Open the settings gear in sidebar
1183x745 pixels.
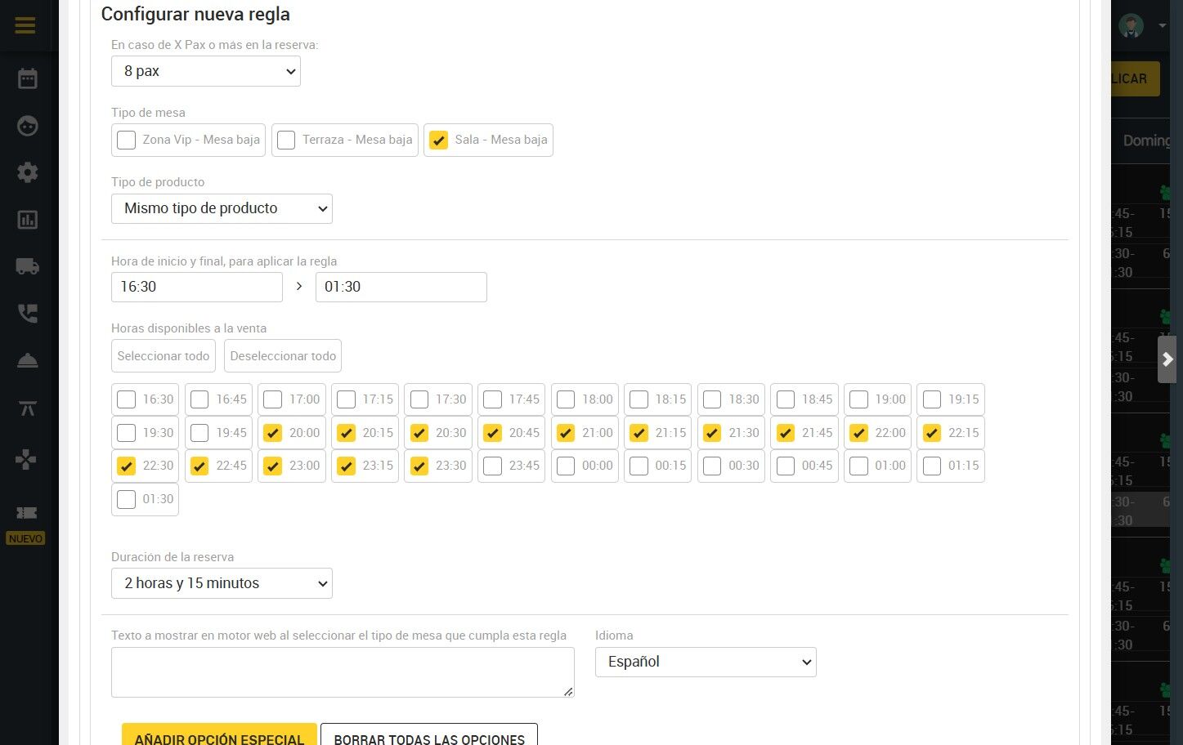click(x=28, y=172)
